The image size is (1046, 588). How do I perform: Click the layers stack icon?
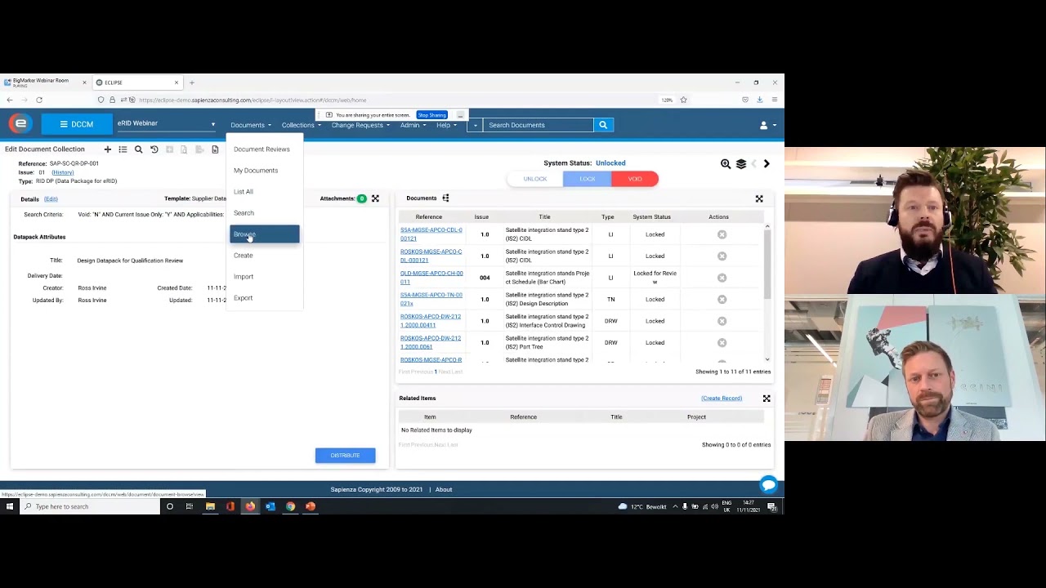pos(741,164)
